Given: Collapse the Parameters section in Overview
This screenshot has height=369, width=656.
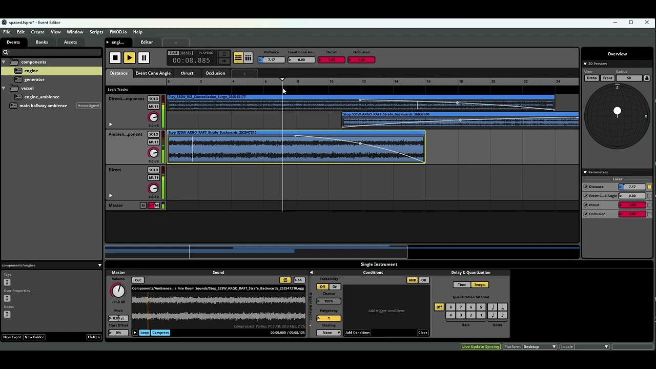Looking at the screenshot, I should point(585,172).
